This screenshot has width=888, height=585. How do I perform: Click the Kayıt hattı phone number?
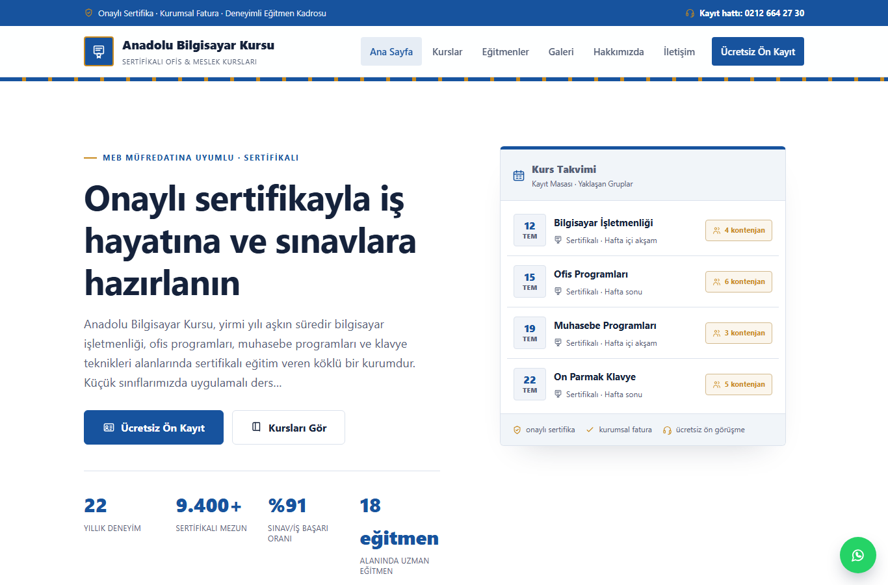click(752, 13)
